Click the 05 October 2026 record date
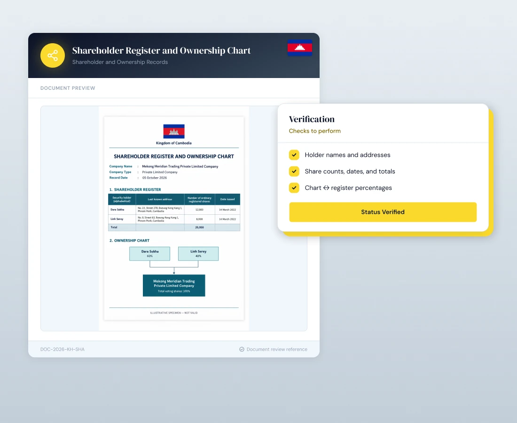Image resolution: width=517 pixels, height=423 pixels. tap(154, 178)
